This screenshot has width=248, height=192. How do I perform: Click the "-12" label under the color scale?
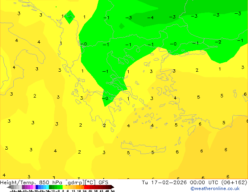click(52, 191)
